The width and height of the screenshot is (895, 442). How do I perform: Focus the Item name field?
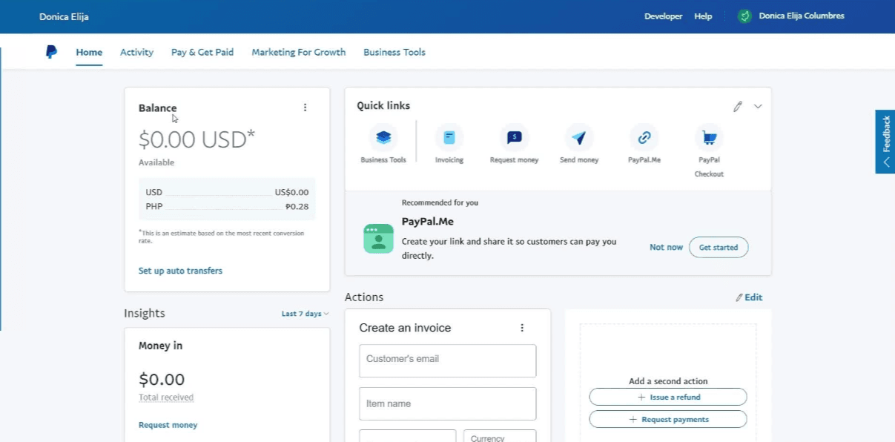(x=448, y=404)
